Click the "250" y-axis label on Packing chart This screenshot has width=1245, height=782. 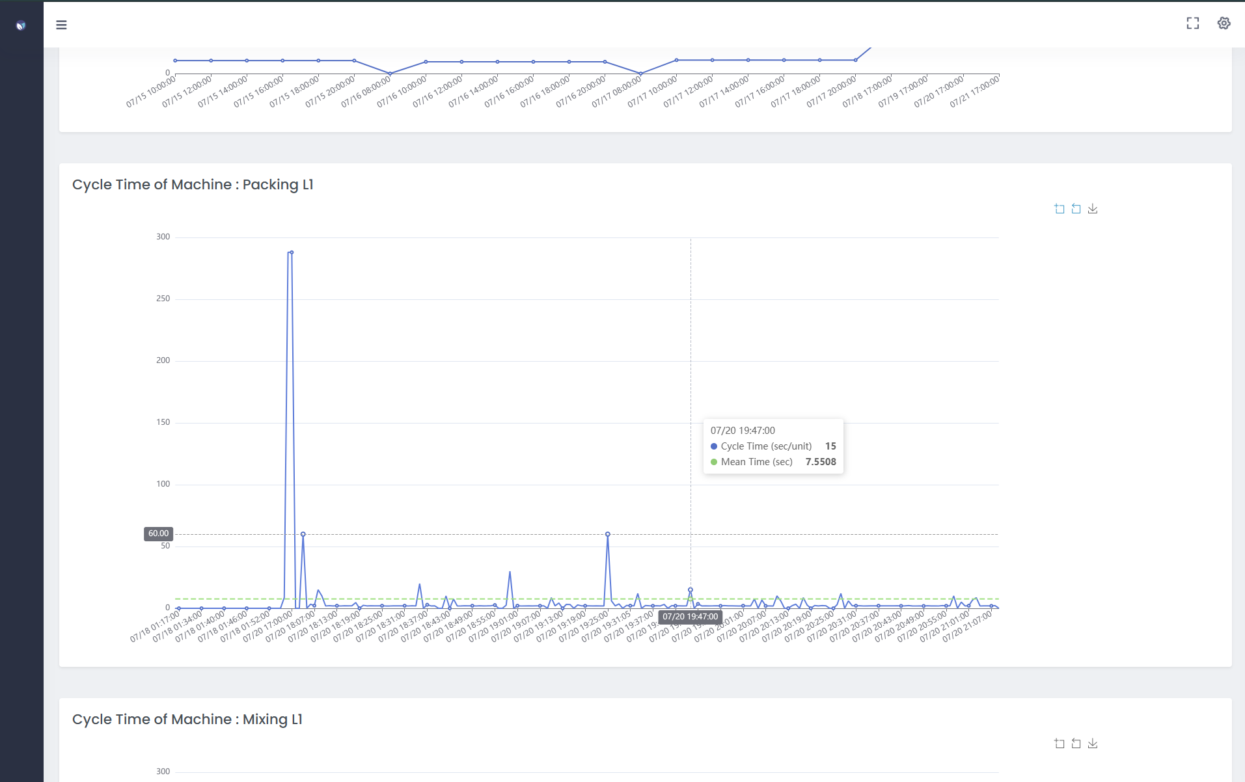point(163,299)
